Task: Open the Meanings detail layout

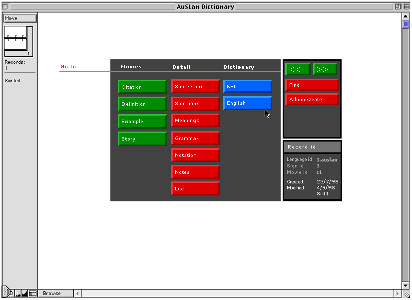Action: point(195,121)
